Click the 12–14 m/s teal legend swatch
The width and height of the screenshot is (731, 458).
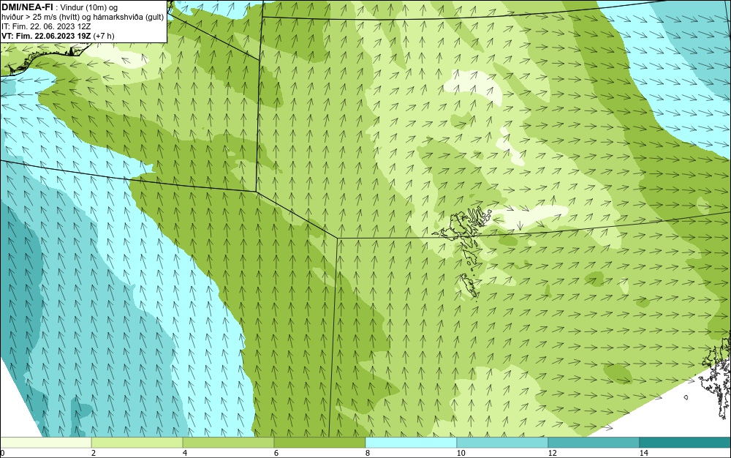594,442
